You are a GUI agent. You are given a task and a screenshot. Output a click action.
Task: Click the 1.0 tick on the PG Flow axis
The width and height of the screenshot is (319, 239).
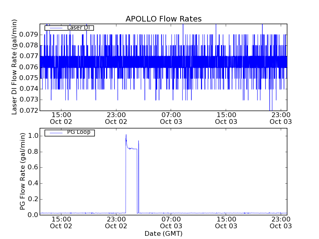(33, 136)
